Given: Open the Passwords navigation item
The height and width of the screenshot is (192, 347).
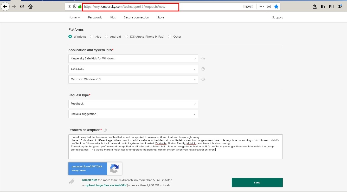Looking at the screenshot, I should tap(95, 17).
